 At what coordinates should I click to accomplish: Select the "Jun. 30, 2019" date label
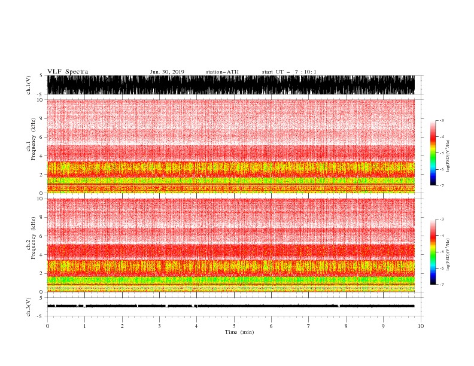tap(167, 72)
